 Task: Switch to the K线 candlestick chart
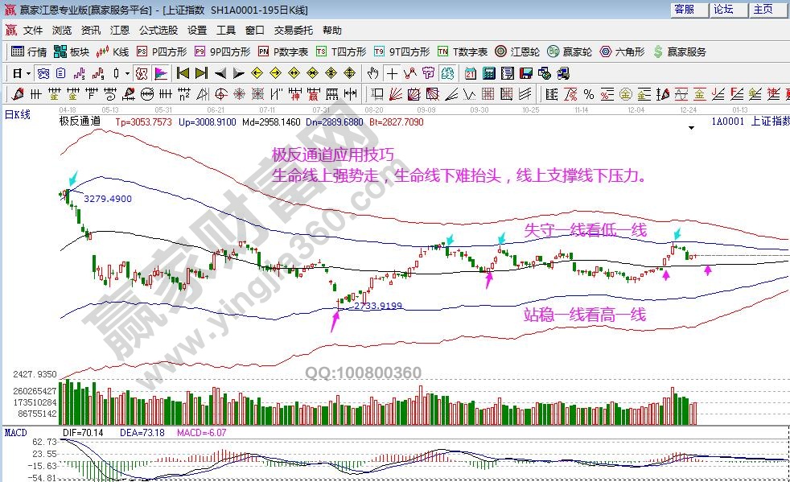tap(113, 51)
